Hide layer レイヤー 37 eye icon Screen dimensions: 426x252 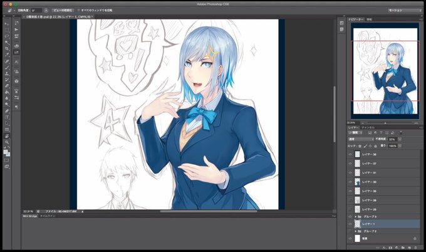350,164
